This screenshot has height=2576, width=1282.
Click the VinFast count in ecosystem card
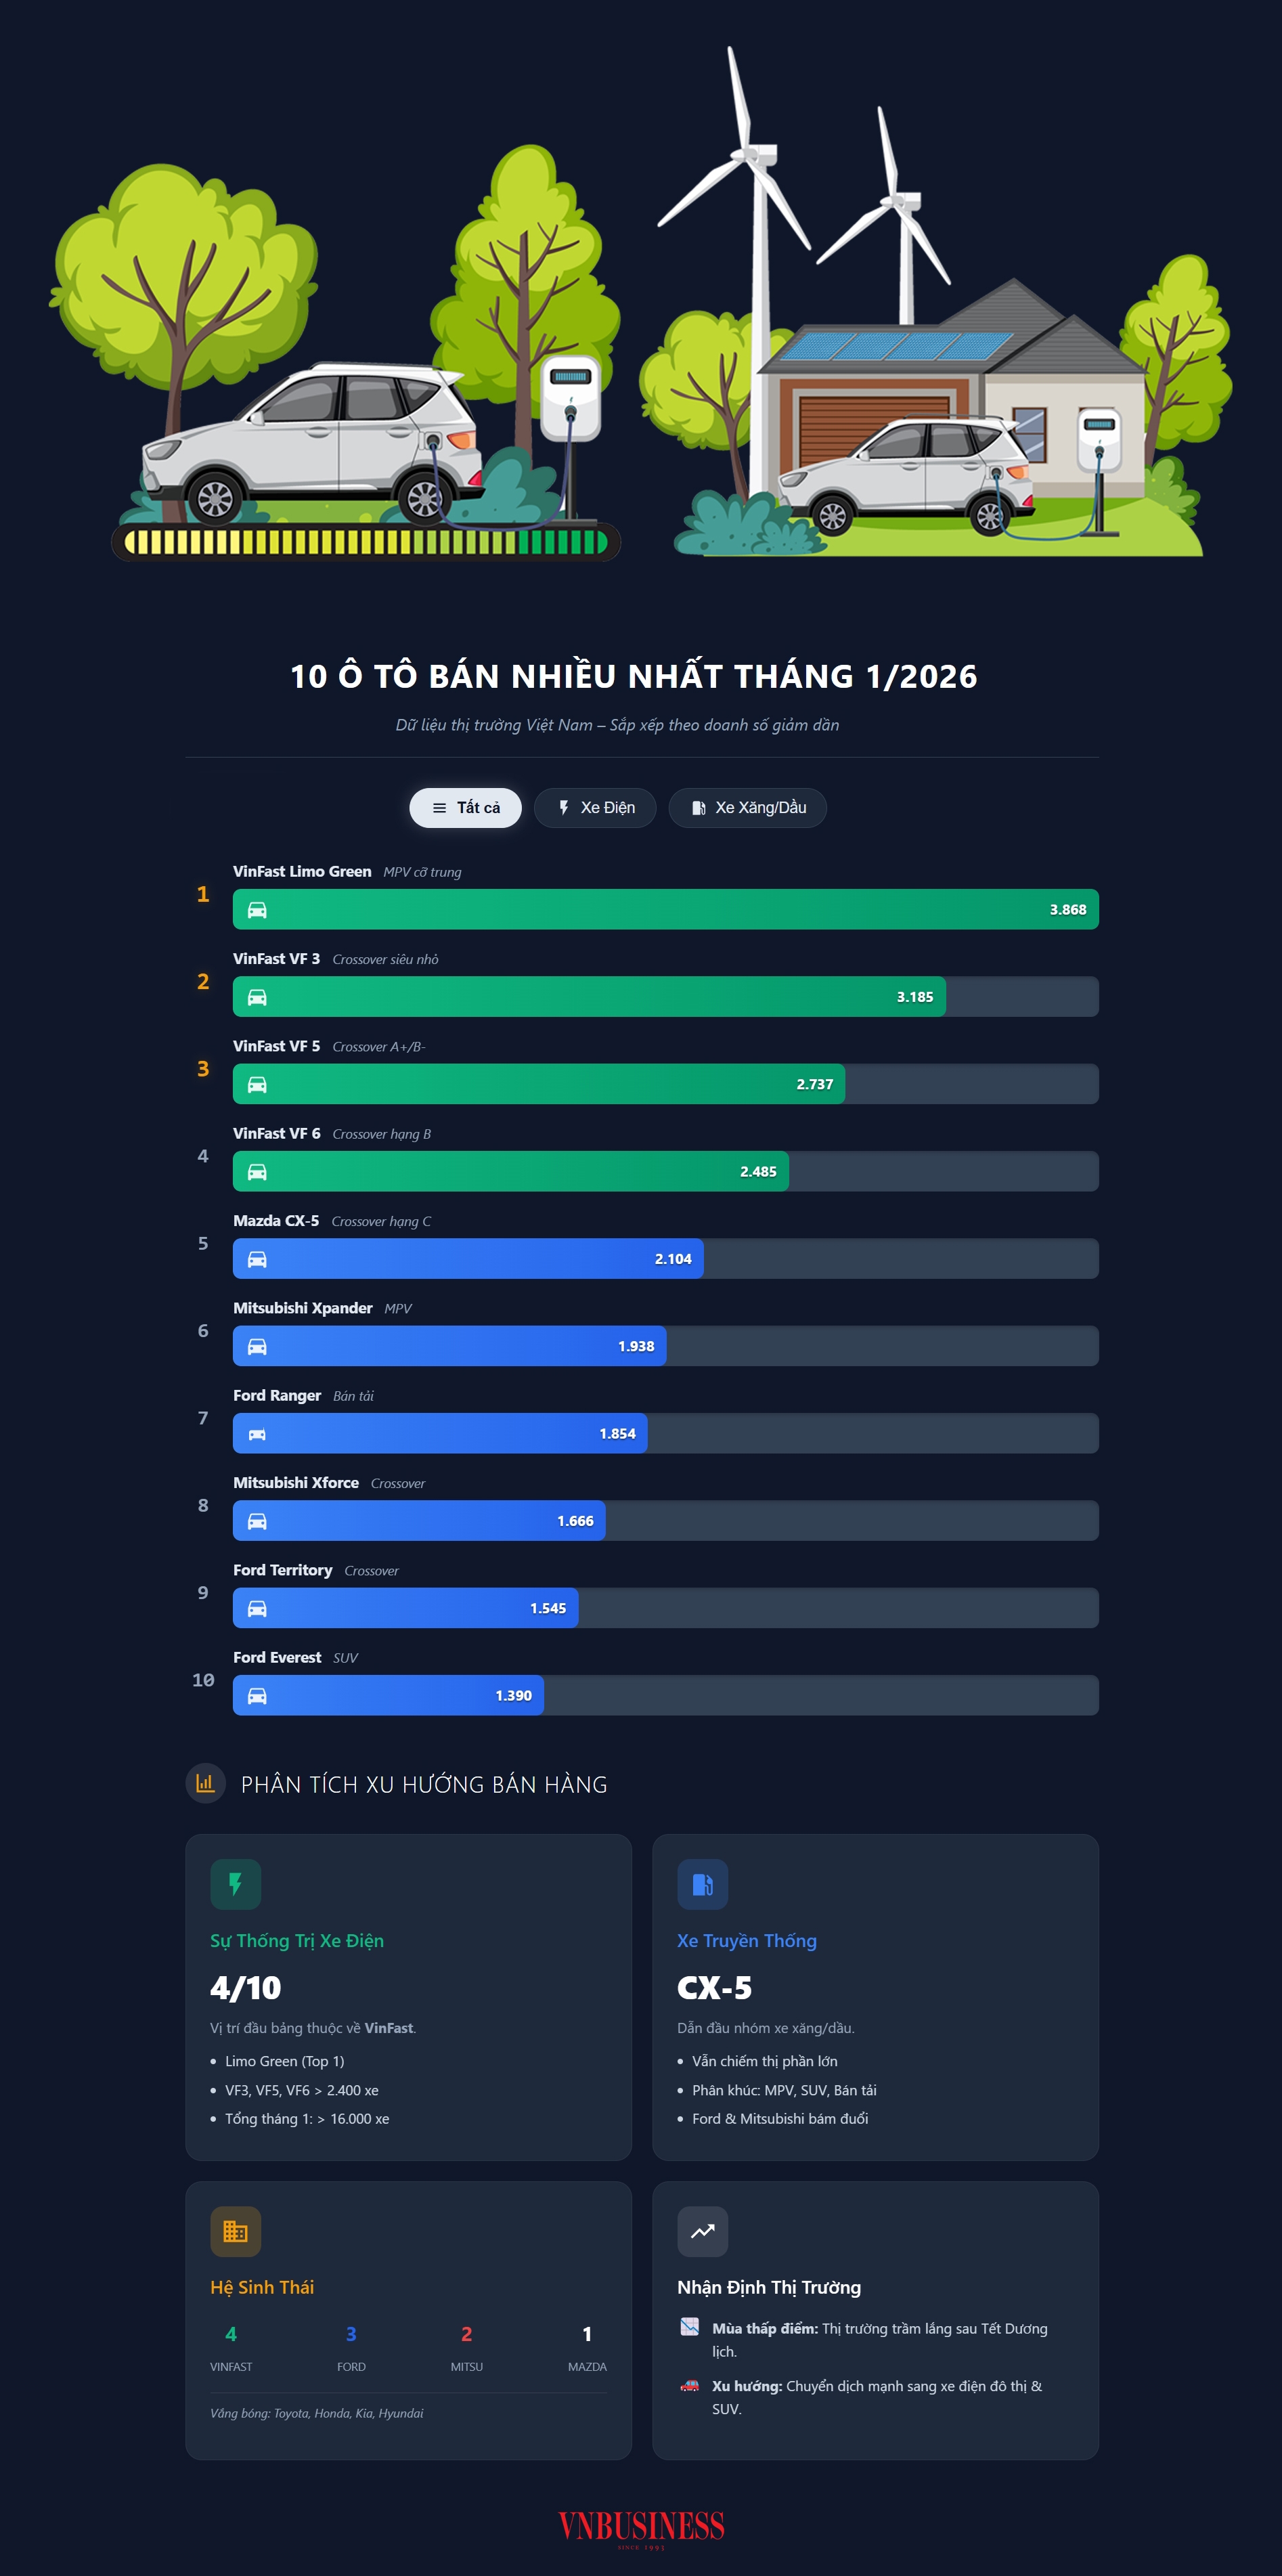point(231,2334)
